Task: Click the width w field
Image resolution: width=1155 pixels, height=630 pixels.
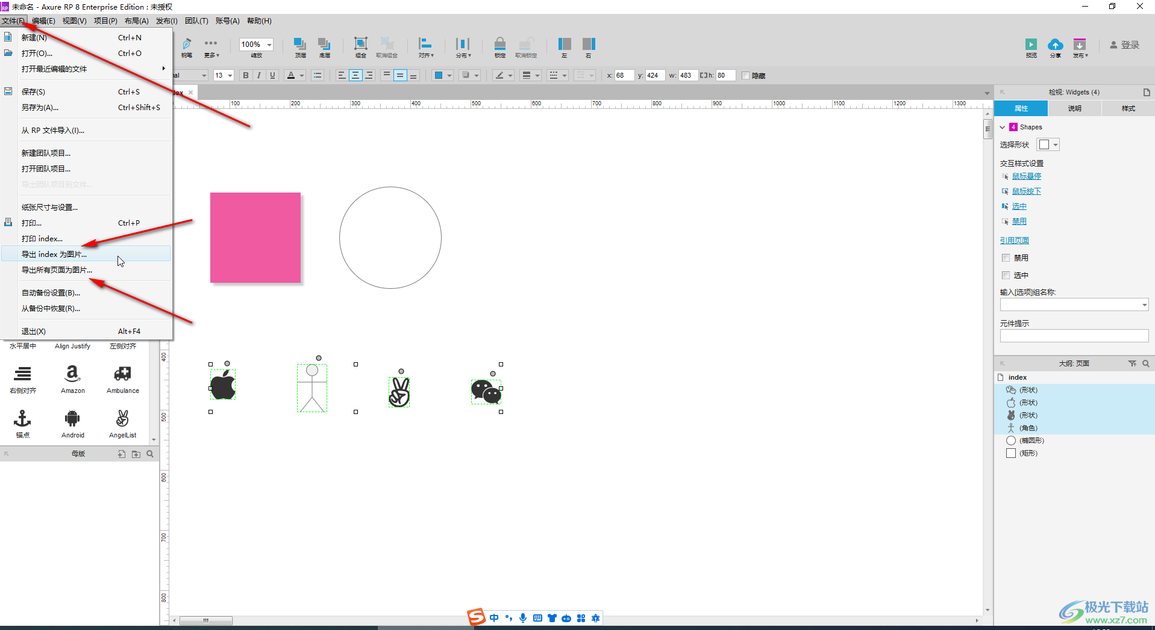Action: pos(687,75)
